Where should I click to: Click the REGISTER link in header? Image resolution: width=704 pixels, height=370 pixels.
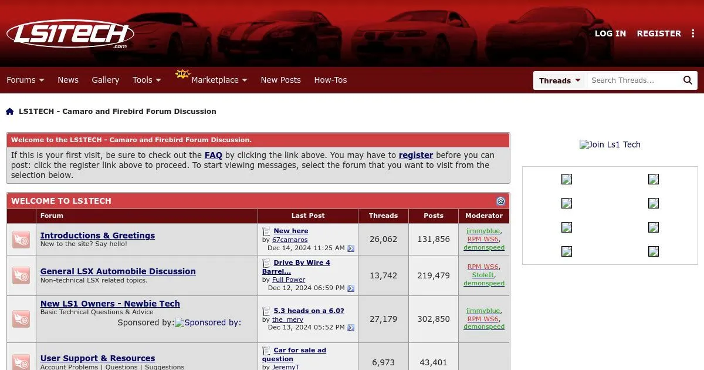659,33
